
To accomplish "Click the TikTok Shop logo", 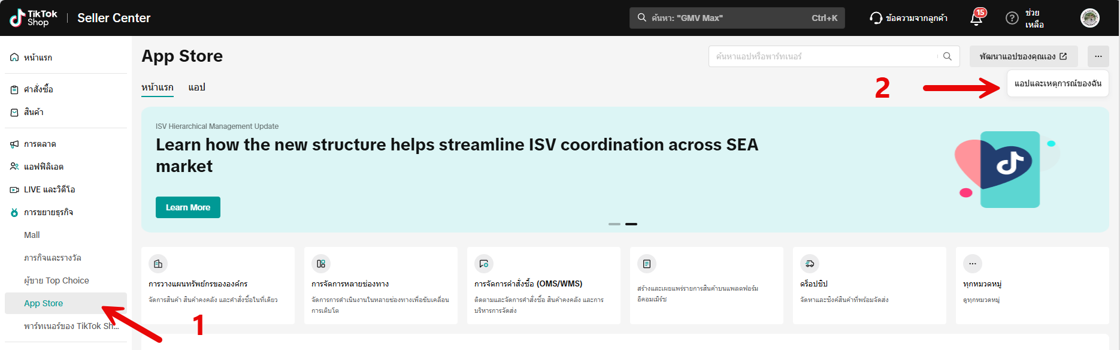I will (x=34, y=18).
